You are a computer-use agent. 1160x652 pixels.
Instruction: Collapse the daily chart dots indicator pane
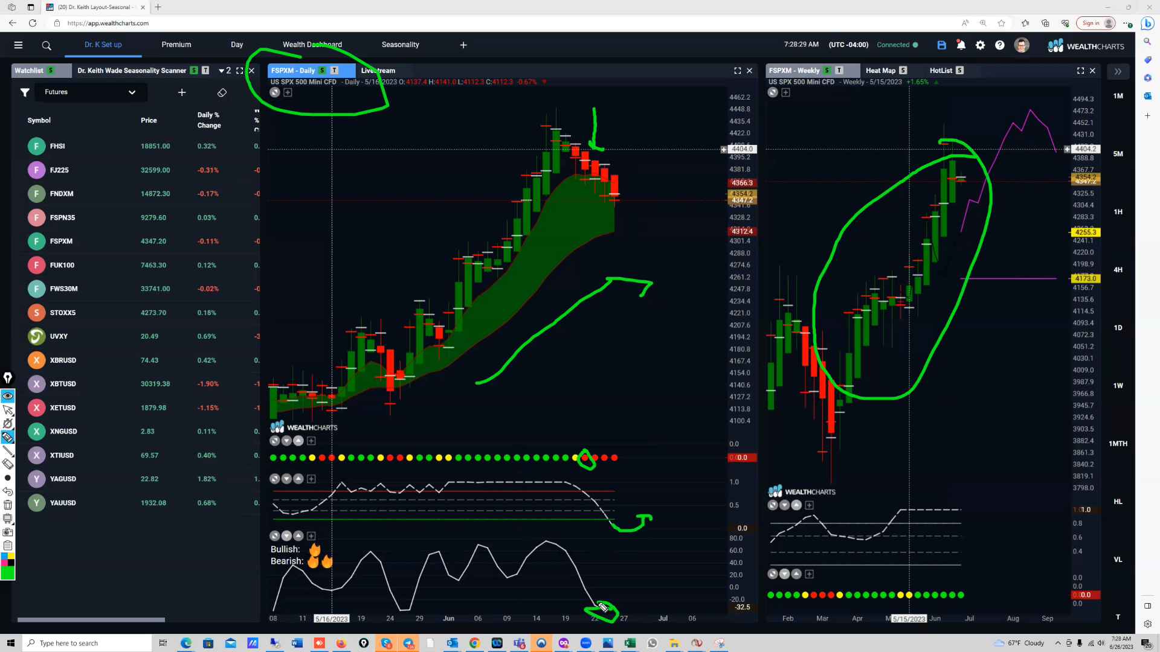click(287, 441)
